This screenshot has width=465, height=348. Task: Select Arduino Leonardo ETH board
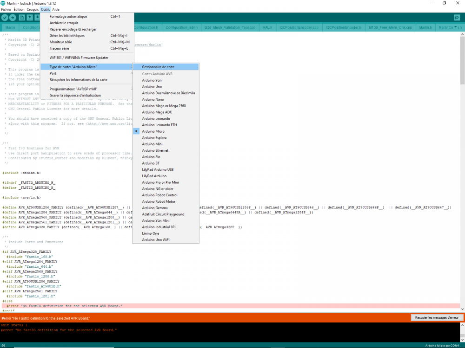point(166,125)
